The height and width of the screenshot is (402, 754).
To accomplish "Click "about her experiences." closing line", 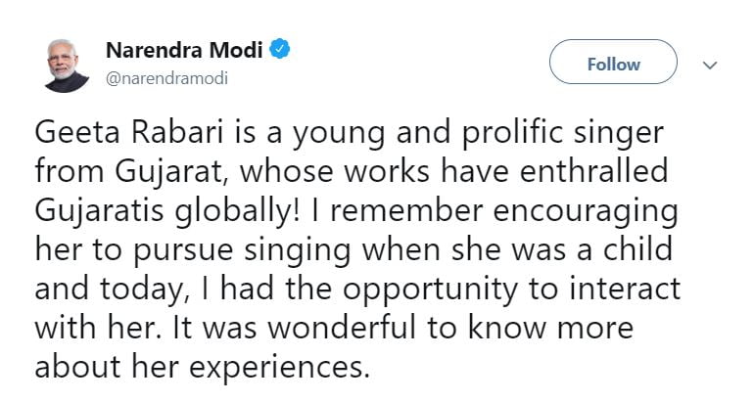I will coord(203,367).
